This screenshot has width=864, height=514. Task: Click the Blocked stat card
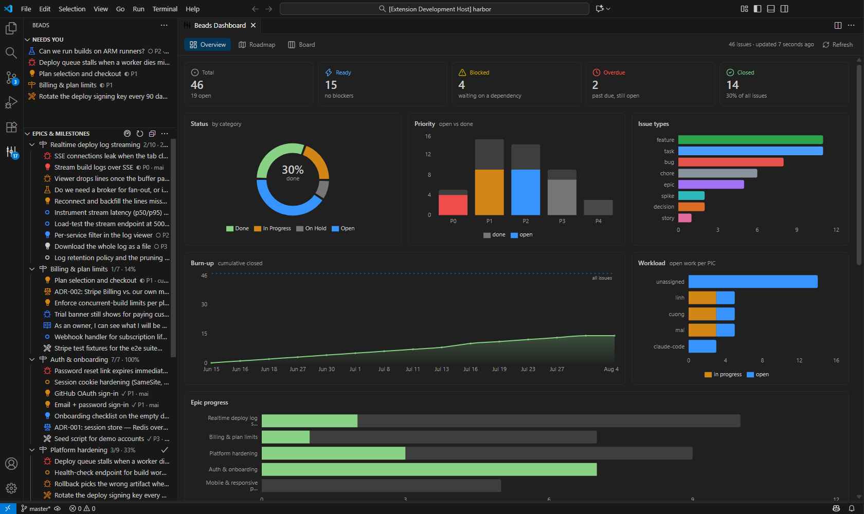516,84
